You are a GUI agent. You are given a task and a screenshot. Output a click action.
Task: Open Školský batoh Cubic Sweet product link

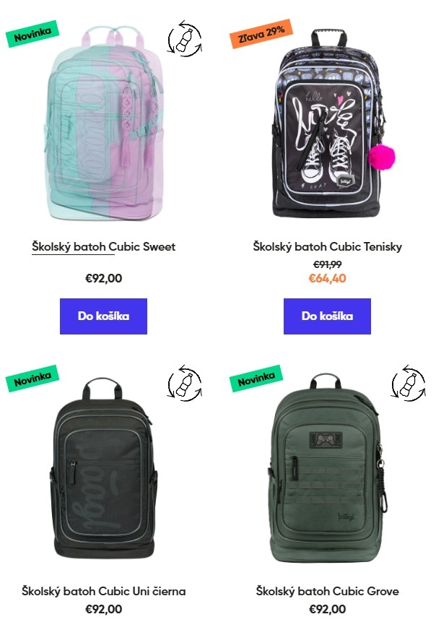click(103, 247)
